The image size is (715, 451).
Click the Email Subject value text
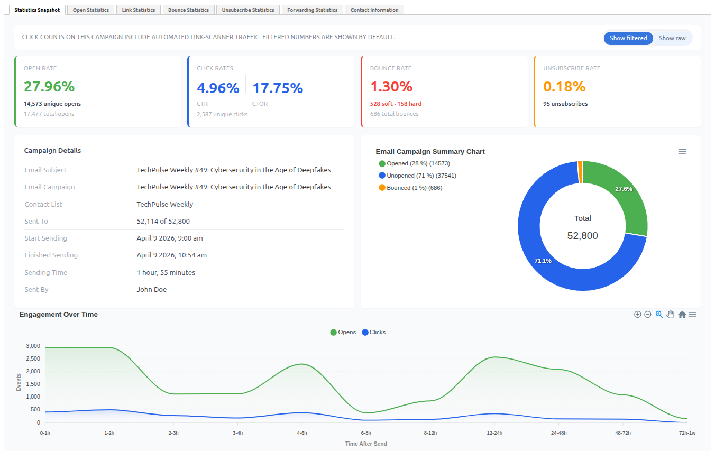click(x=234, y=170)
